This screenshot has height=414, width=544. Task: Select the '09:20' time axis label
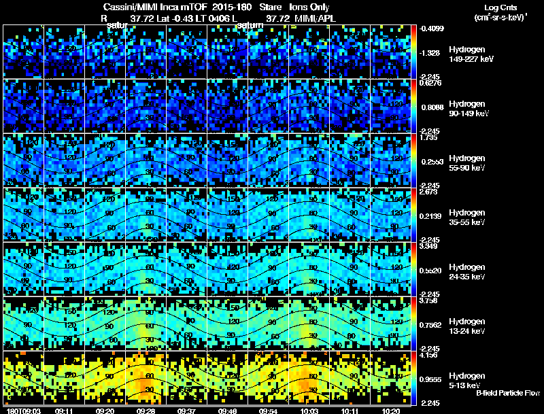[x=105, y=411]
